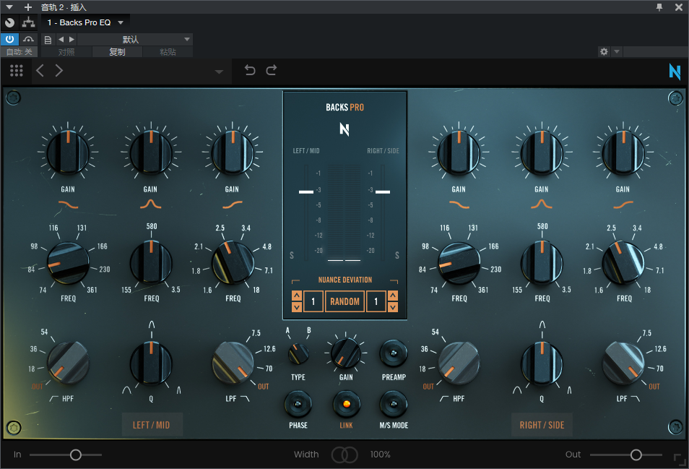
Task: Click the routing diagram icon
Action: [x=29, y=22]
